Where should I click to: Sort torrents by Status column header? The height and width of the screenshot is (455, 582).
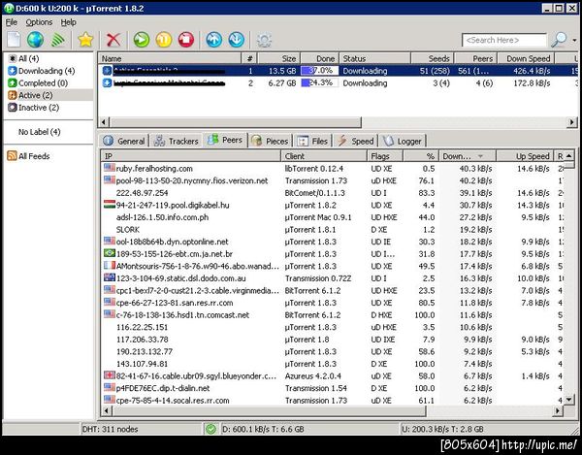click(x=374, y=58)
